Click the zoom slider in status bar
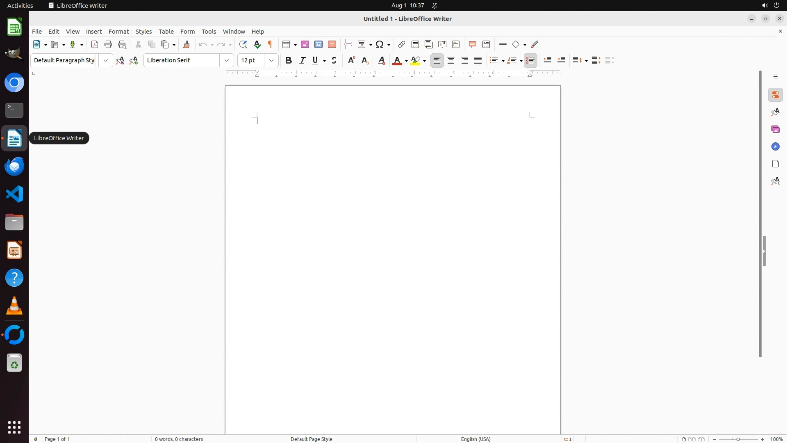The width and height of the screenshot is (787, 443). click(738, 439)
